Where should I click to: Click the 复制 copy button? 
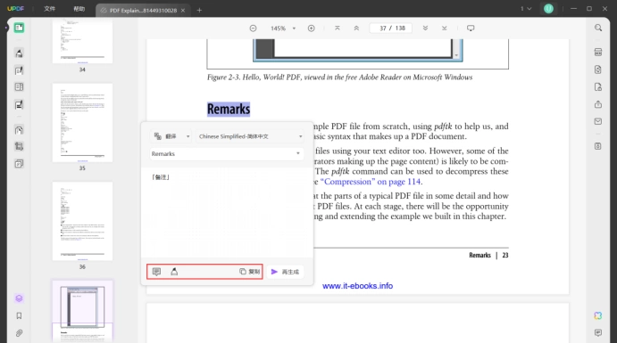250,272
